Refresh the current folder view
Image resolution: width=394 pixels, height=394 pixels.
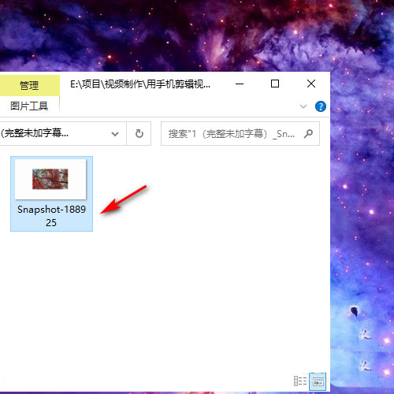pyautogui.click(x=139, y=133)
